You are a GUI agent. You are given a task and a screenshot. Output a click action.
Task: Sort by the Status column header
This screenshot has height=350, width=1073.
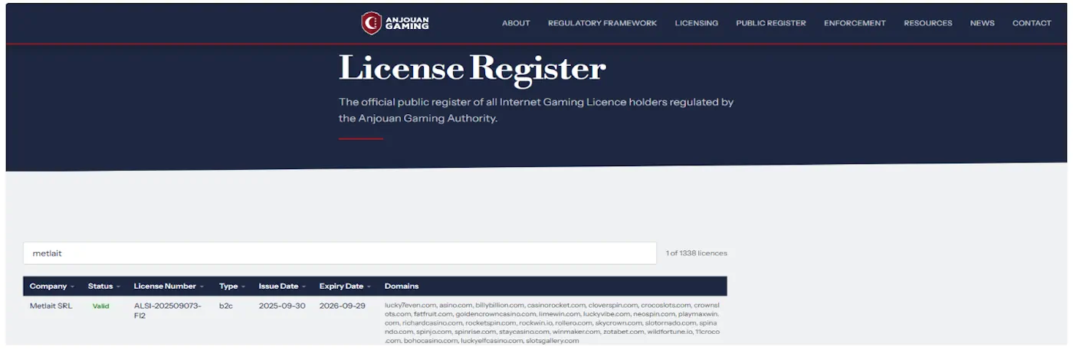(x=105, y=286)
